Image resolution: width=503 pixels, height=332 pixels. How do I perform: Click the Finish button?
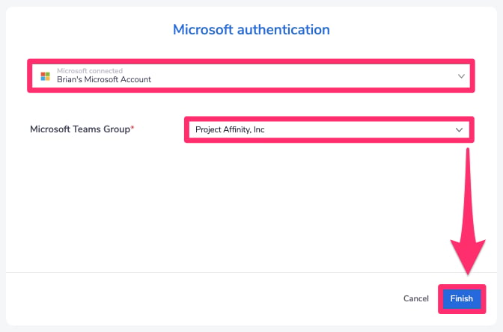pyautogui.click(x=461, y=298)
